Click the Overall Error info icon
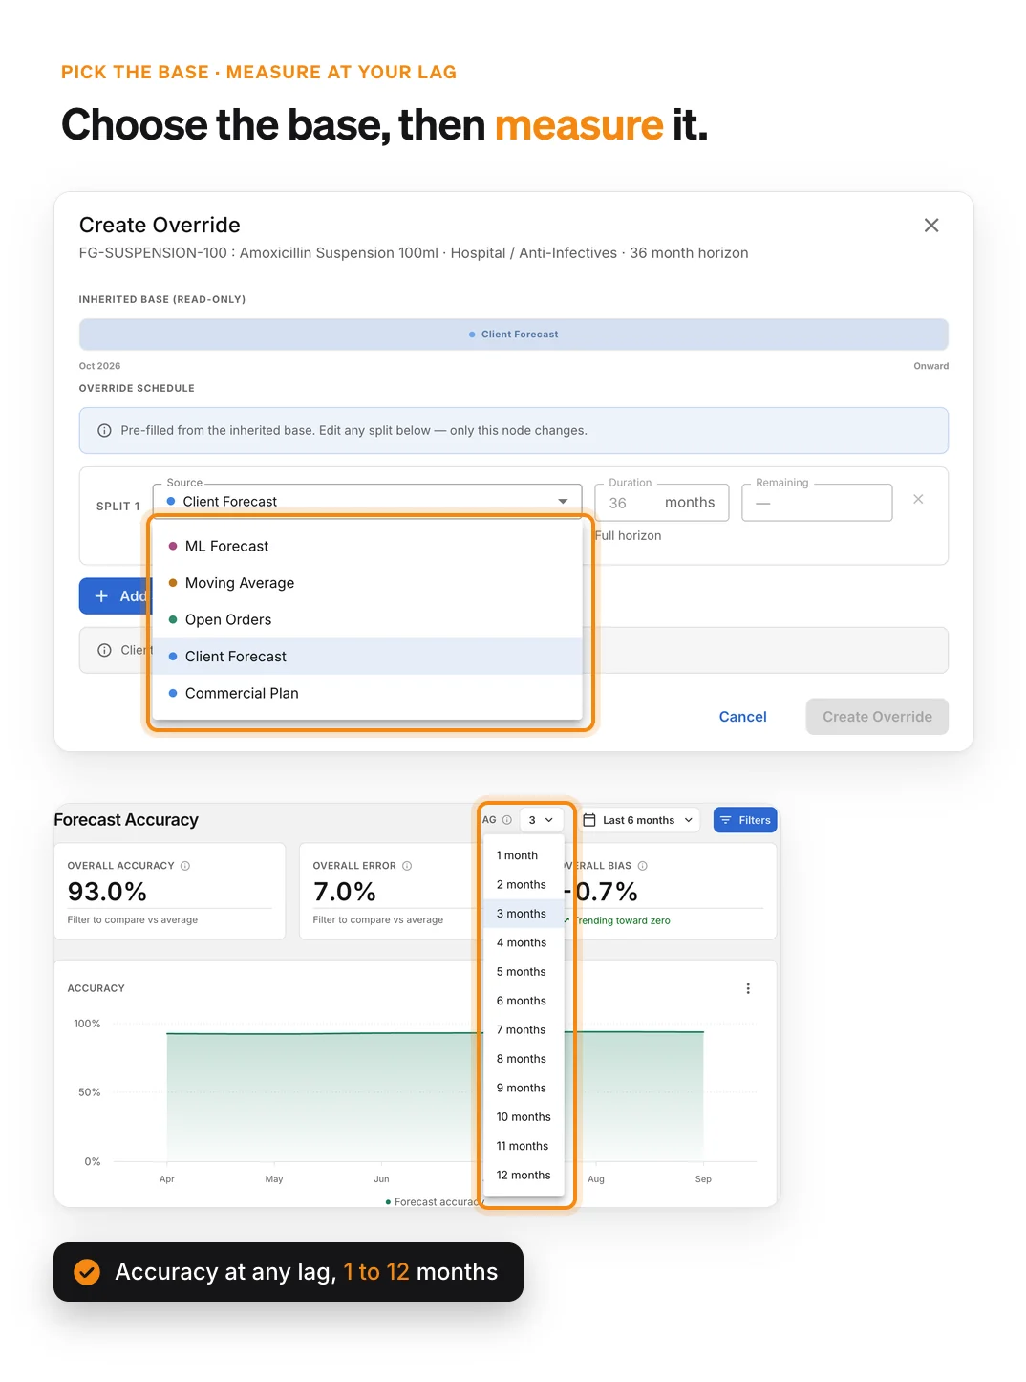This screenshot has height=1382, width=1026. click(x=407, y=866)
